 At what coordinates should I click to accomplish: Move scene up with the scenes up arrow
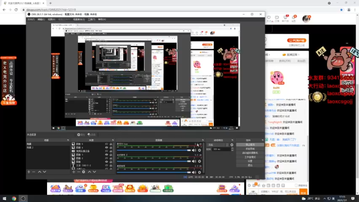pos(39,172)
